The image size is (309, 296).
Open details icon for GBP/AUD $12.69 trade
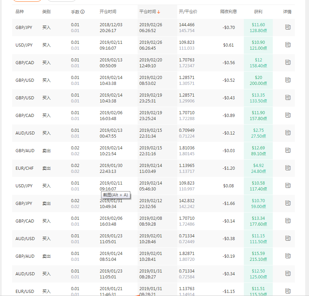288,150
